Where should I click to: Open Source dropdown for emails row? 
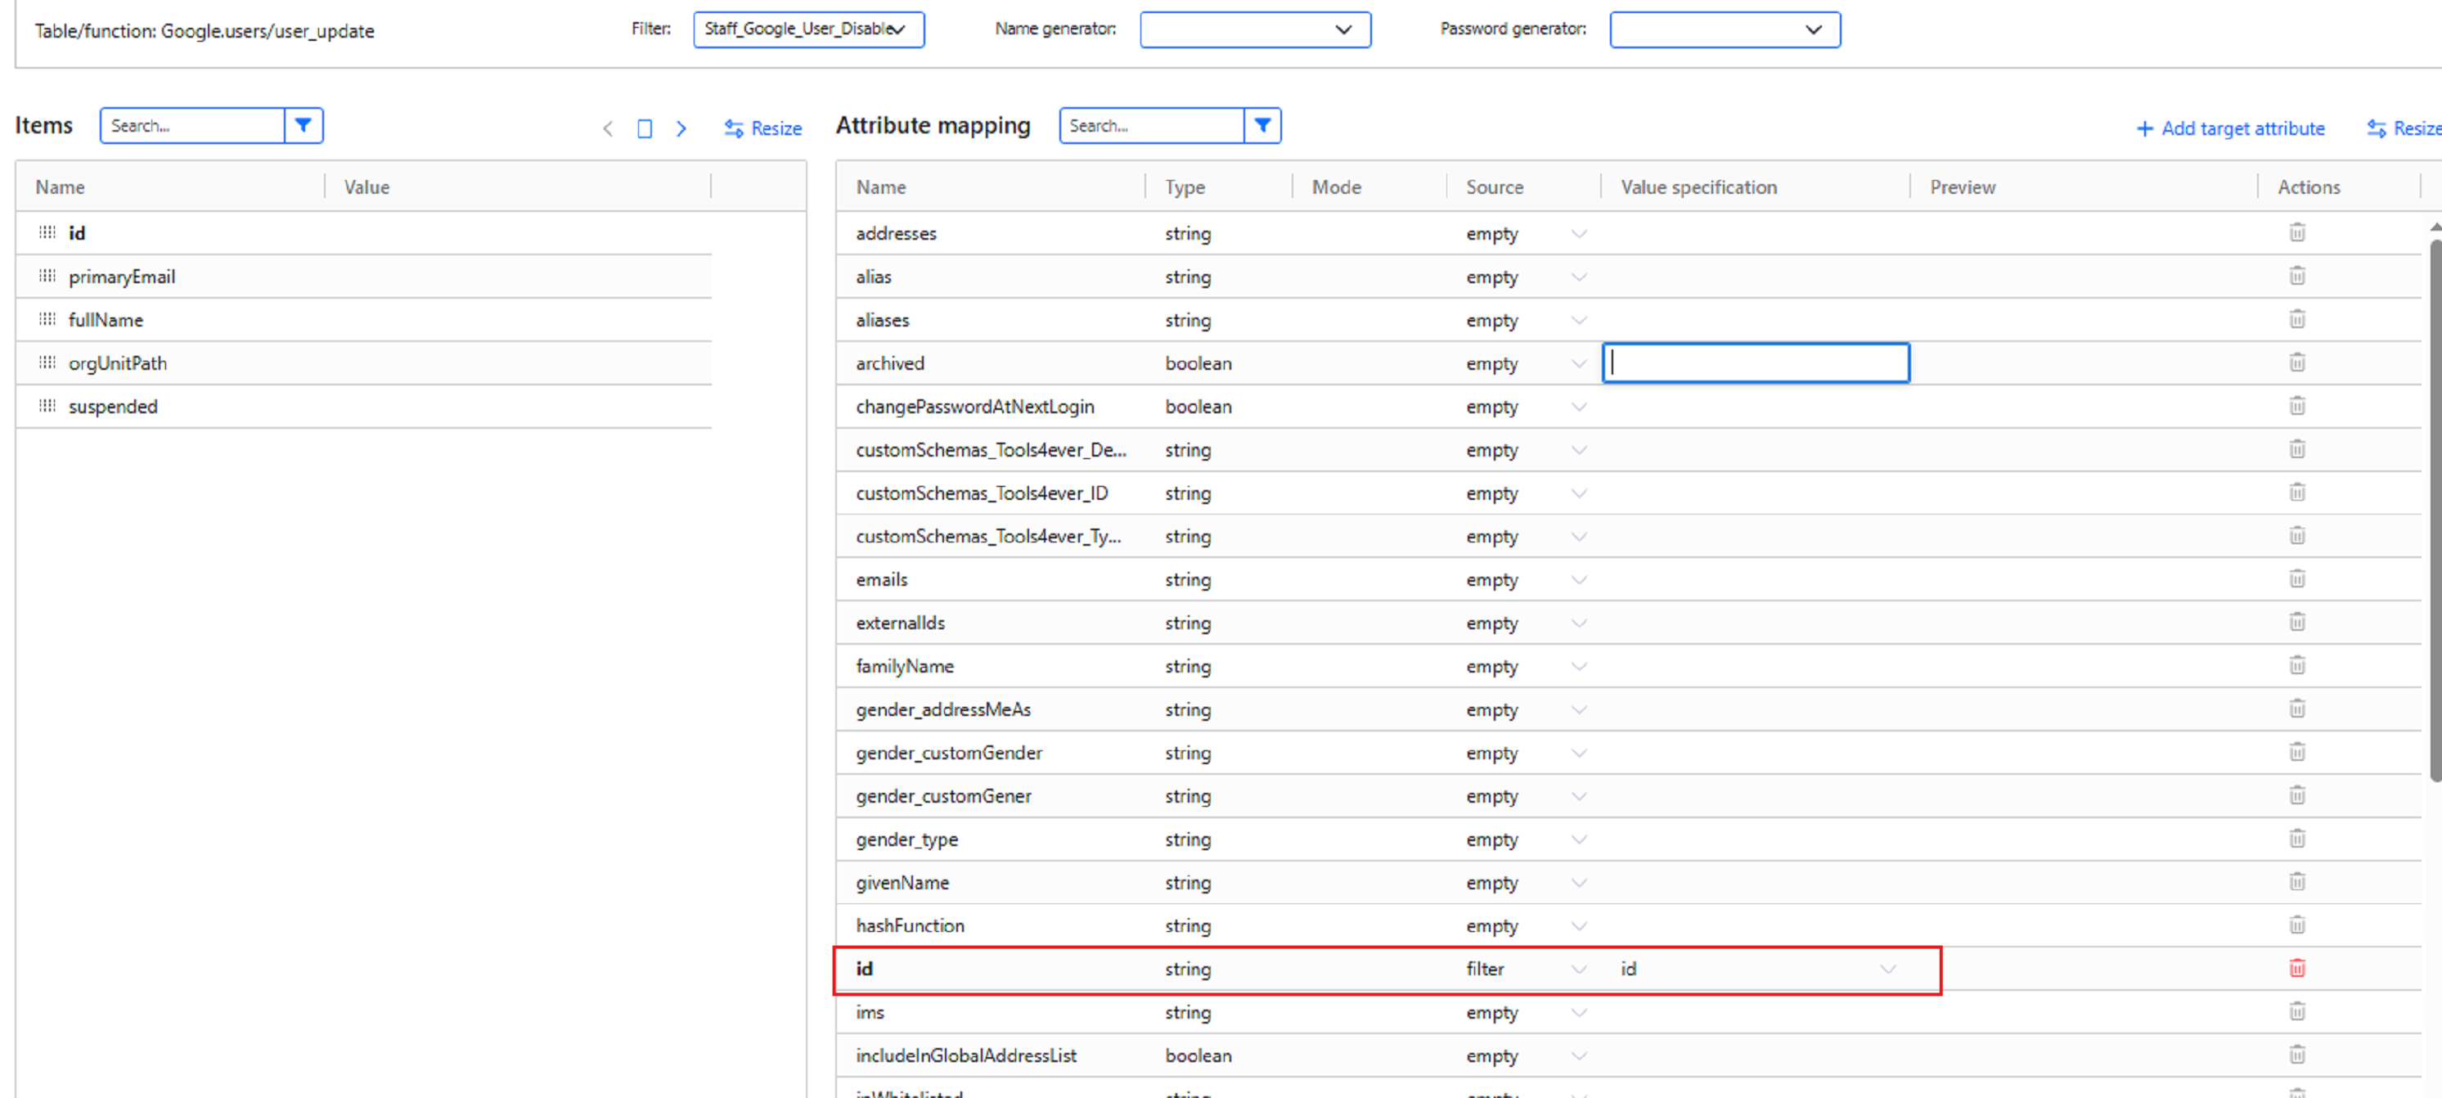click(1578, 579)
